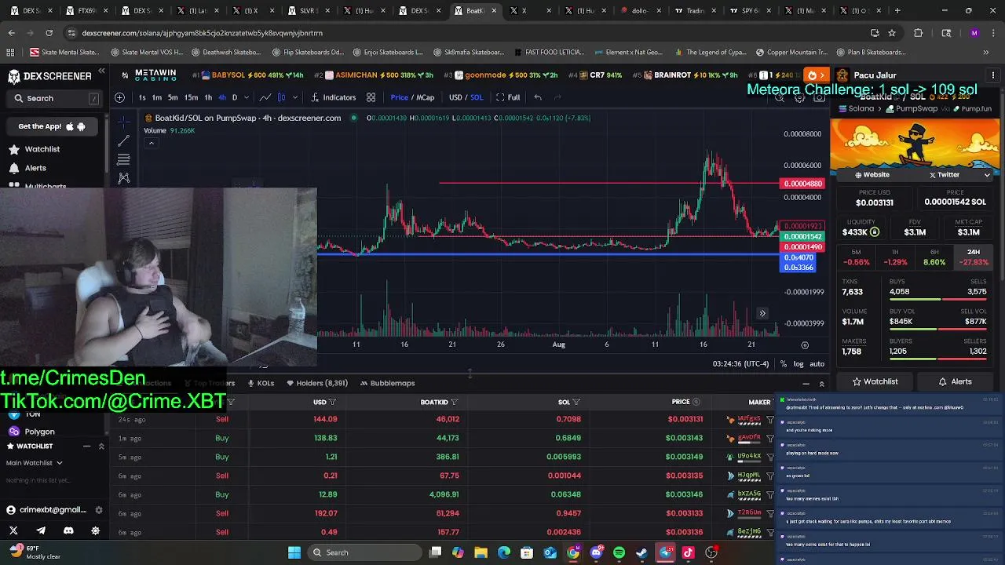Open the Telegram social icon in sidebar

(x=41, y=530)
